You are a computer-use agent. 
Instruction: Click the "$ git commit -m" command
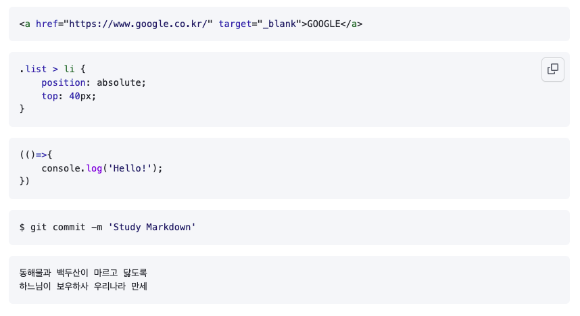[61, 227]
